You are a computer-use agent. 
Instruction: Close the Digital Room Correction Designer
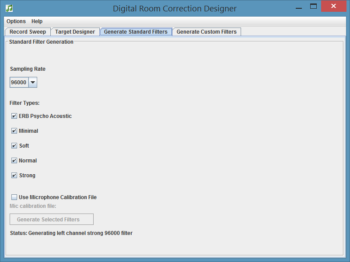[333, 6]
